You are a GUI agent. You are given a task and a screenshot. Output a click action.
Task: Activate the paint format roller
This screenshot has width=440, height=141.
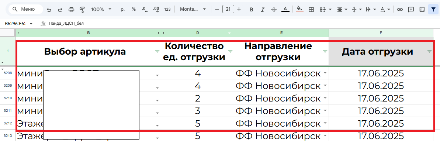pyautogui.click(x=82, y=9)
